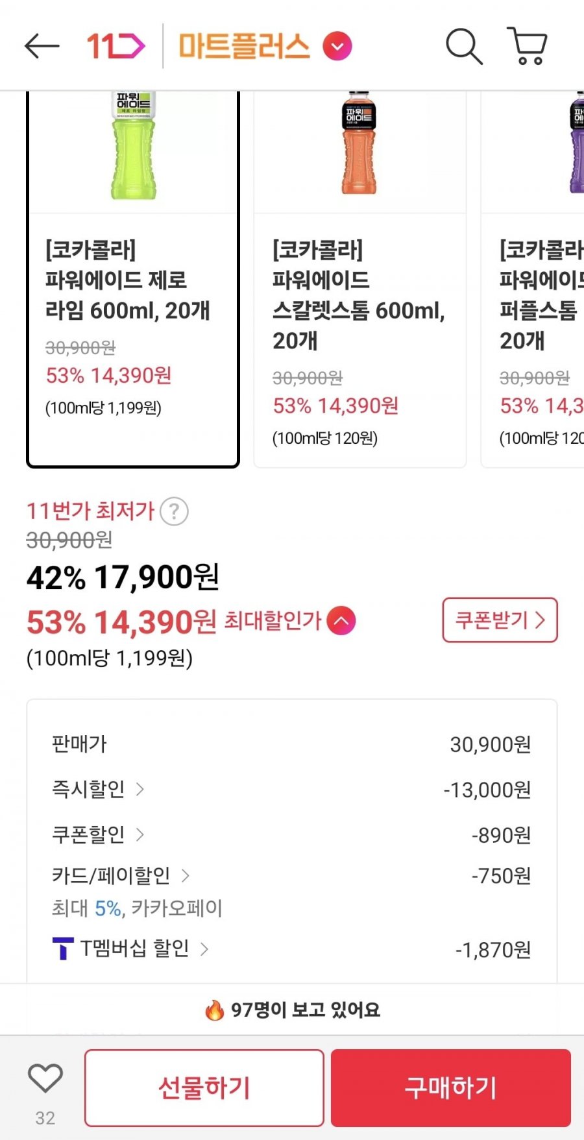
Task: Tap the fire icon in the viewers banner
Action: click(x=214, y=1010)
